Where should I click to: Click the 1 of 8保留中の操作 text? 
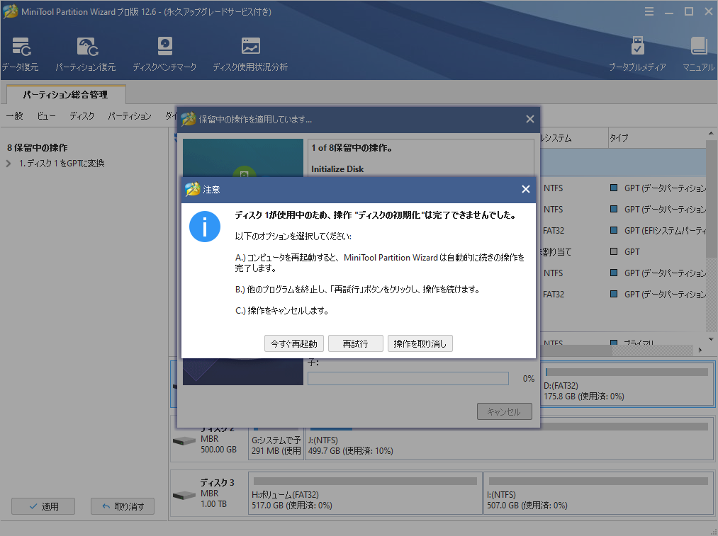pyautogui.click(x=352, y=148)
